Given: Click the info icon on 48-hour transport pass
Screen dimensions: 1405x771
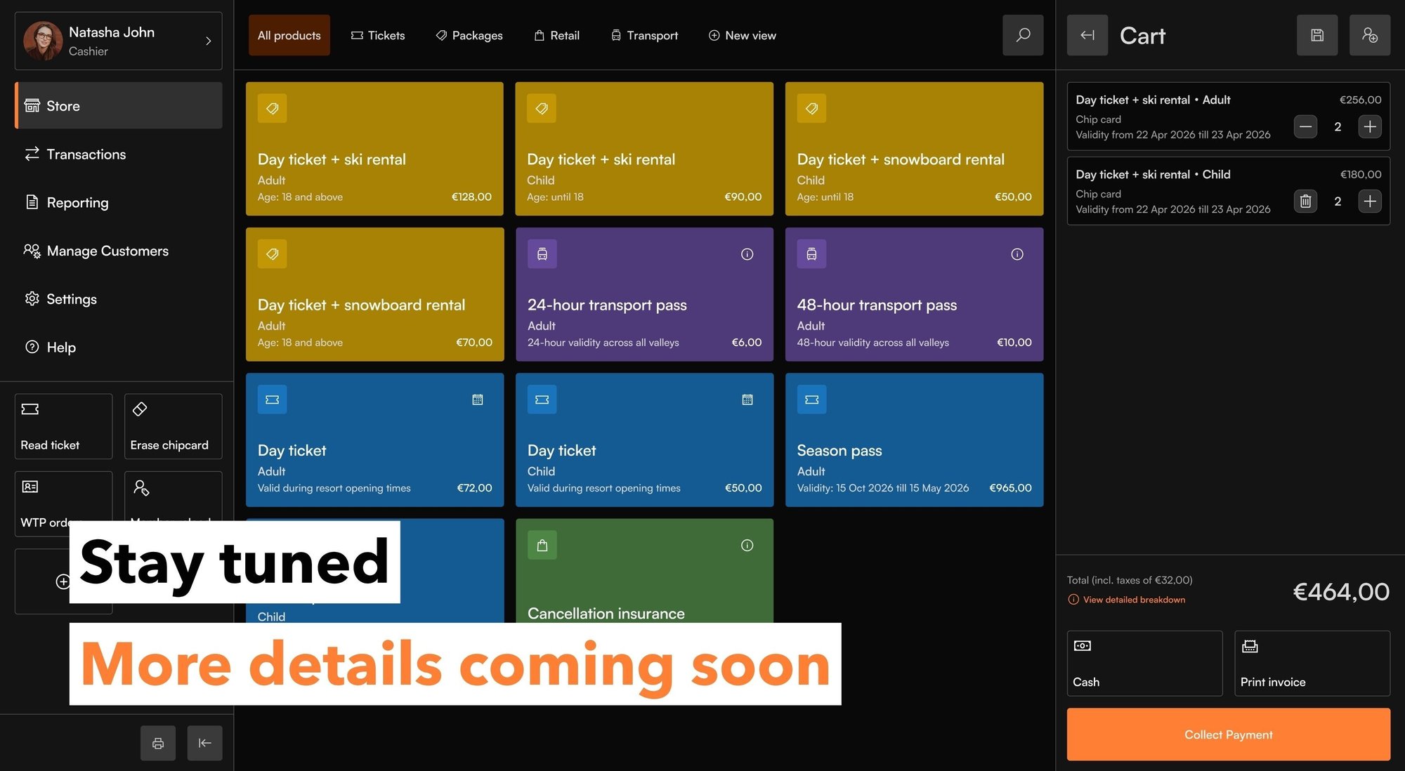Looking at the screenshot, I should point(1017,254).
